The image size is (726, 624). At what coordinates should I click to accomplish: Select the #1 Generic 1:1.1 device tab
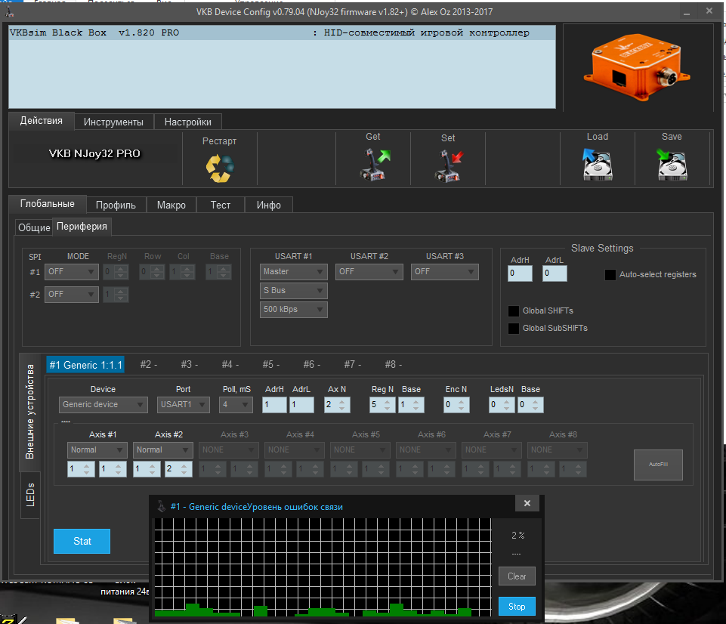point(85,365)
